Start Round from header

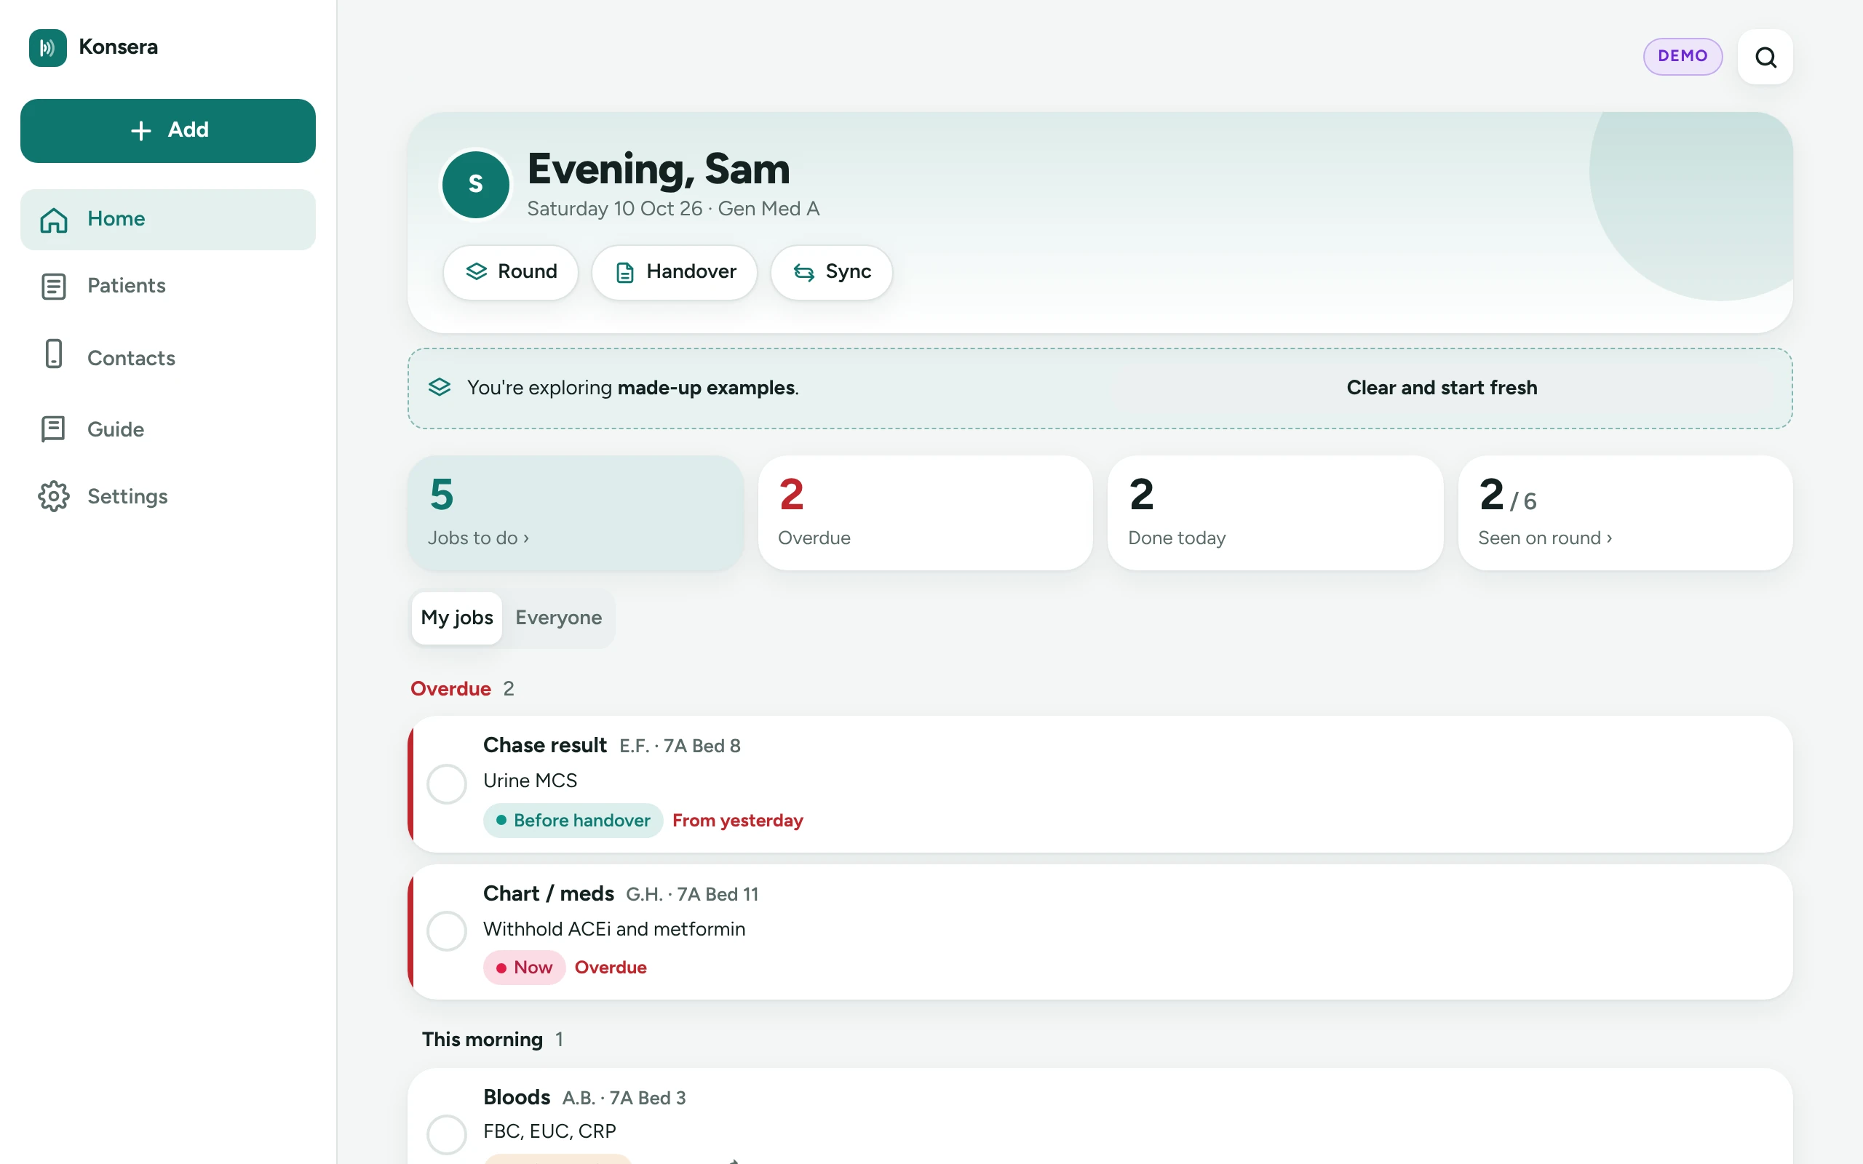tap(510, 272)
